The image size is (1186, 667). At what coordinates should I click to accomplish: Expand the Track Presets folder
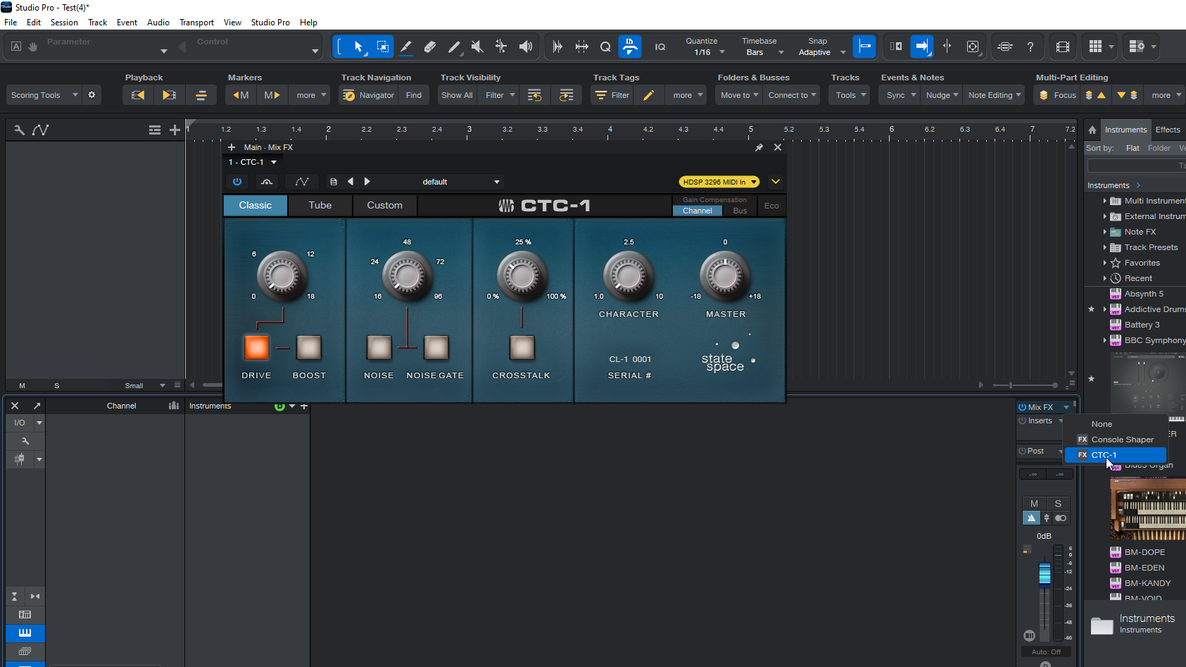[1104, 247]
